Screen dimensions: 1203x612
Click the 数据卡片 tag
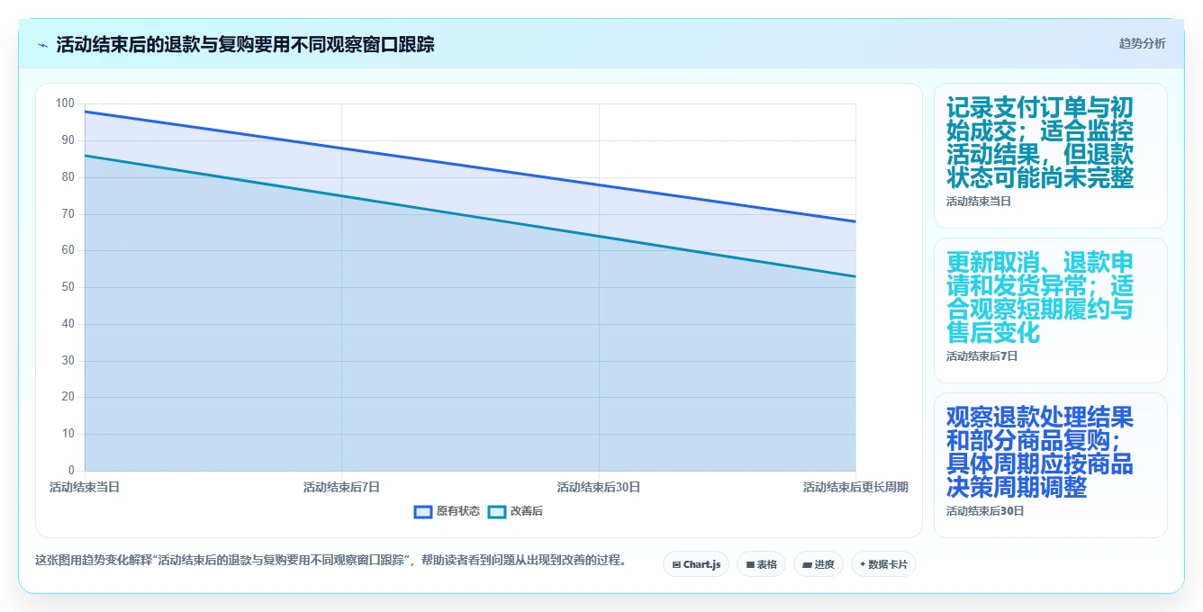coord(883,564)
